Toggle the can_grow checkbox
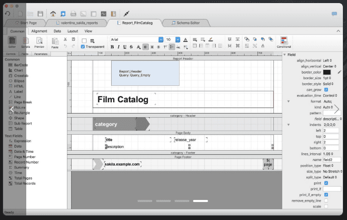Image resolution: width=347 pixels, height=220 pixels. point(326,89)
